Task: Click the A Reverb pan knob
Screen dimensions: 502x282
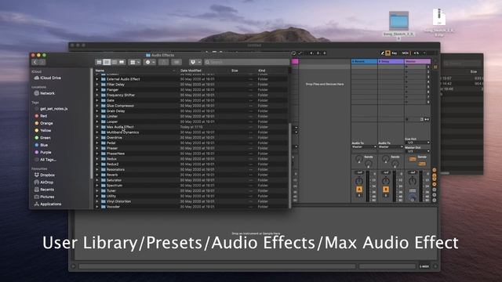Action: tap(359, 181)
